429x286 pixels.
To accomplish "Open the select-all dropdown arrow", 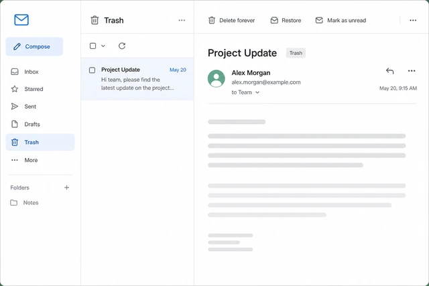I will pos(103,46).
